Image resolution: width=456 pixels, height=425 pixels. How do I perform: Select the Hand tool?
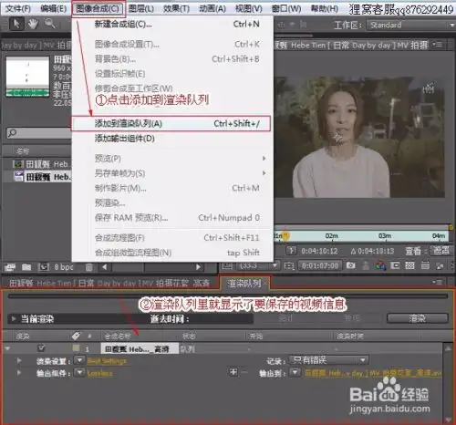tap(33, 24)
